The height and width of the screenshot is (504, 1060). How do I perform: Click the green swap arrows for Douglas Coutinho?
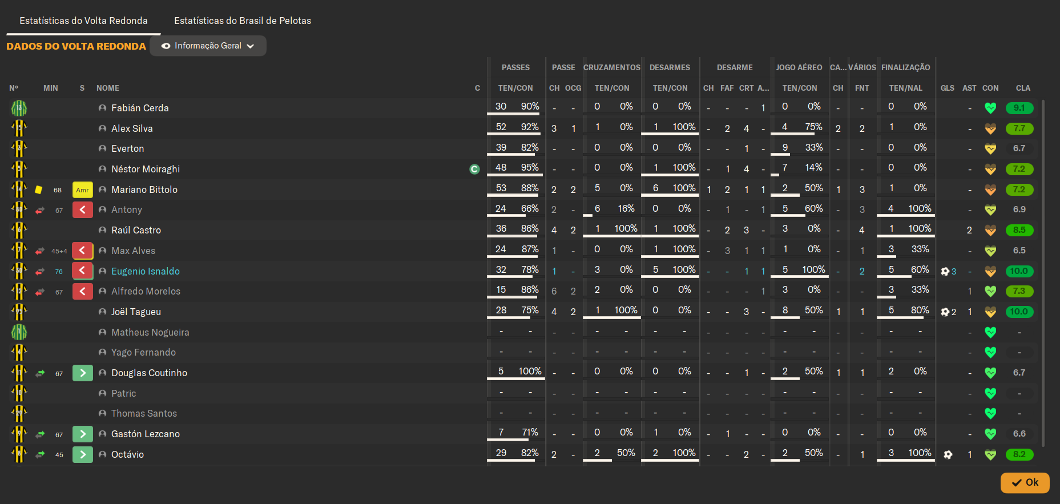pos(40,373)
